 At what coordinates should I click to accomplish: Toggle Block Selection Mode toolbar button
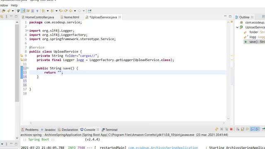[33, 11]
